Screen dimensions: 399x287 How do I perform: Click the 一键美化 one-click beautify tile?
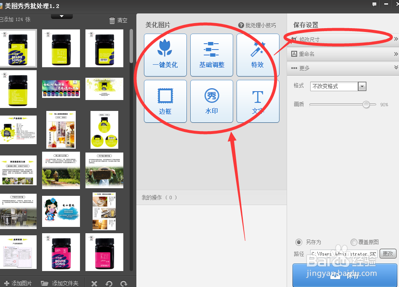pyautogui.click(x=165, y=55)
